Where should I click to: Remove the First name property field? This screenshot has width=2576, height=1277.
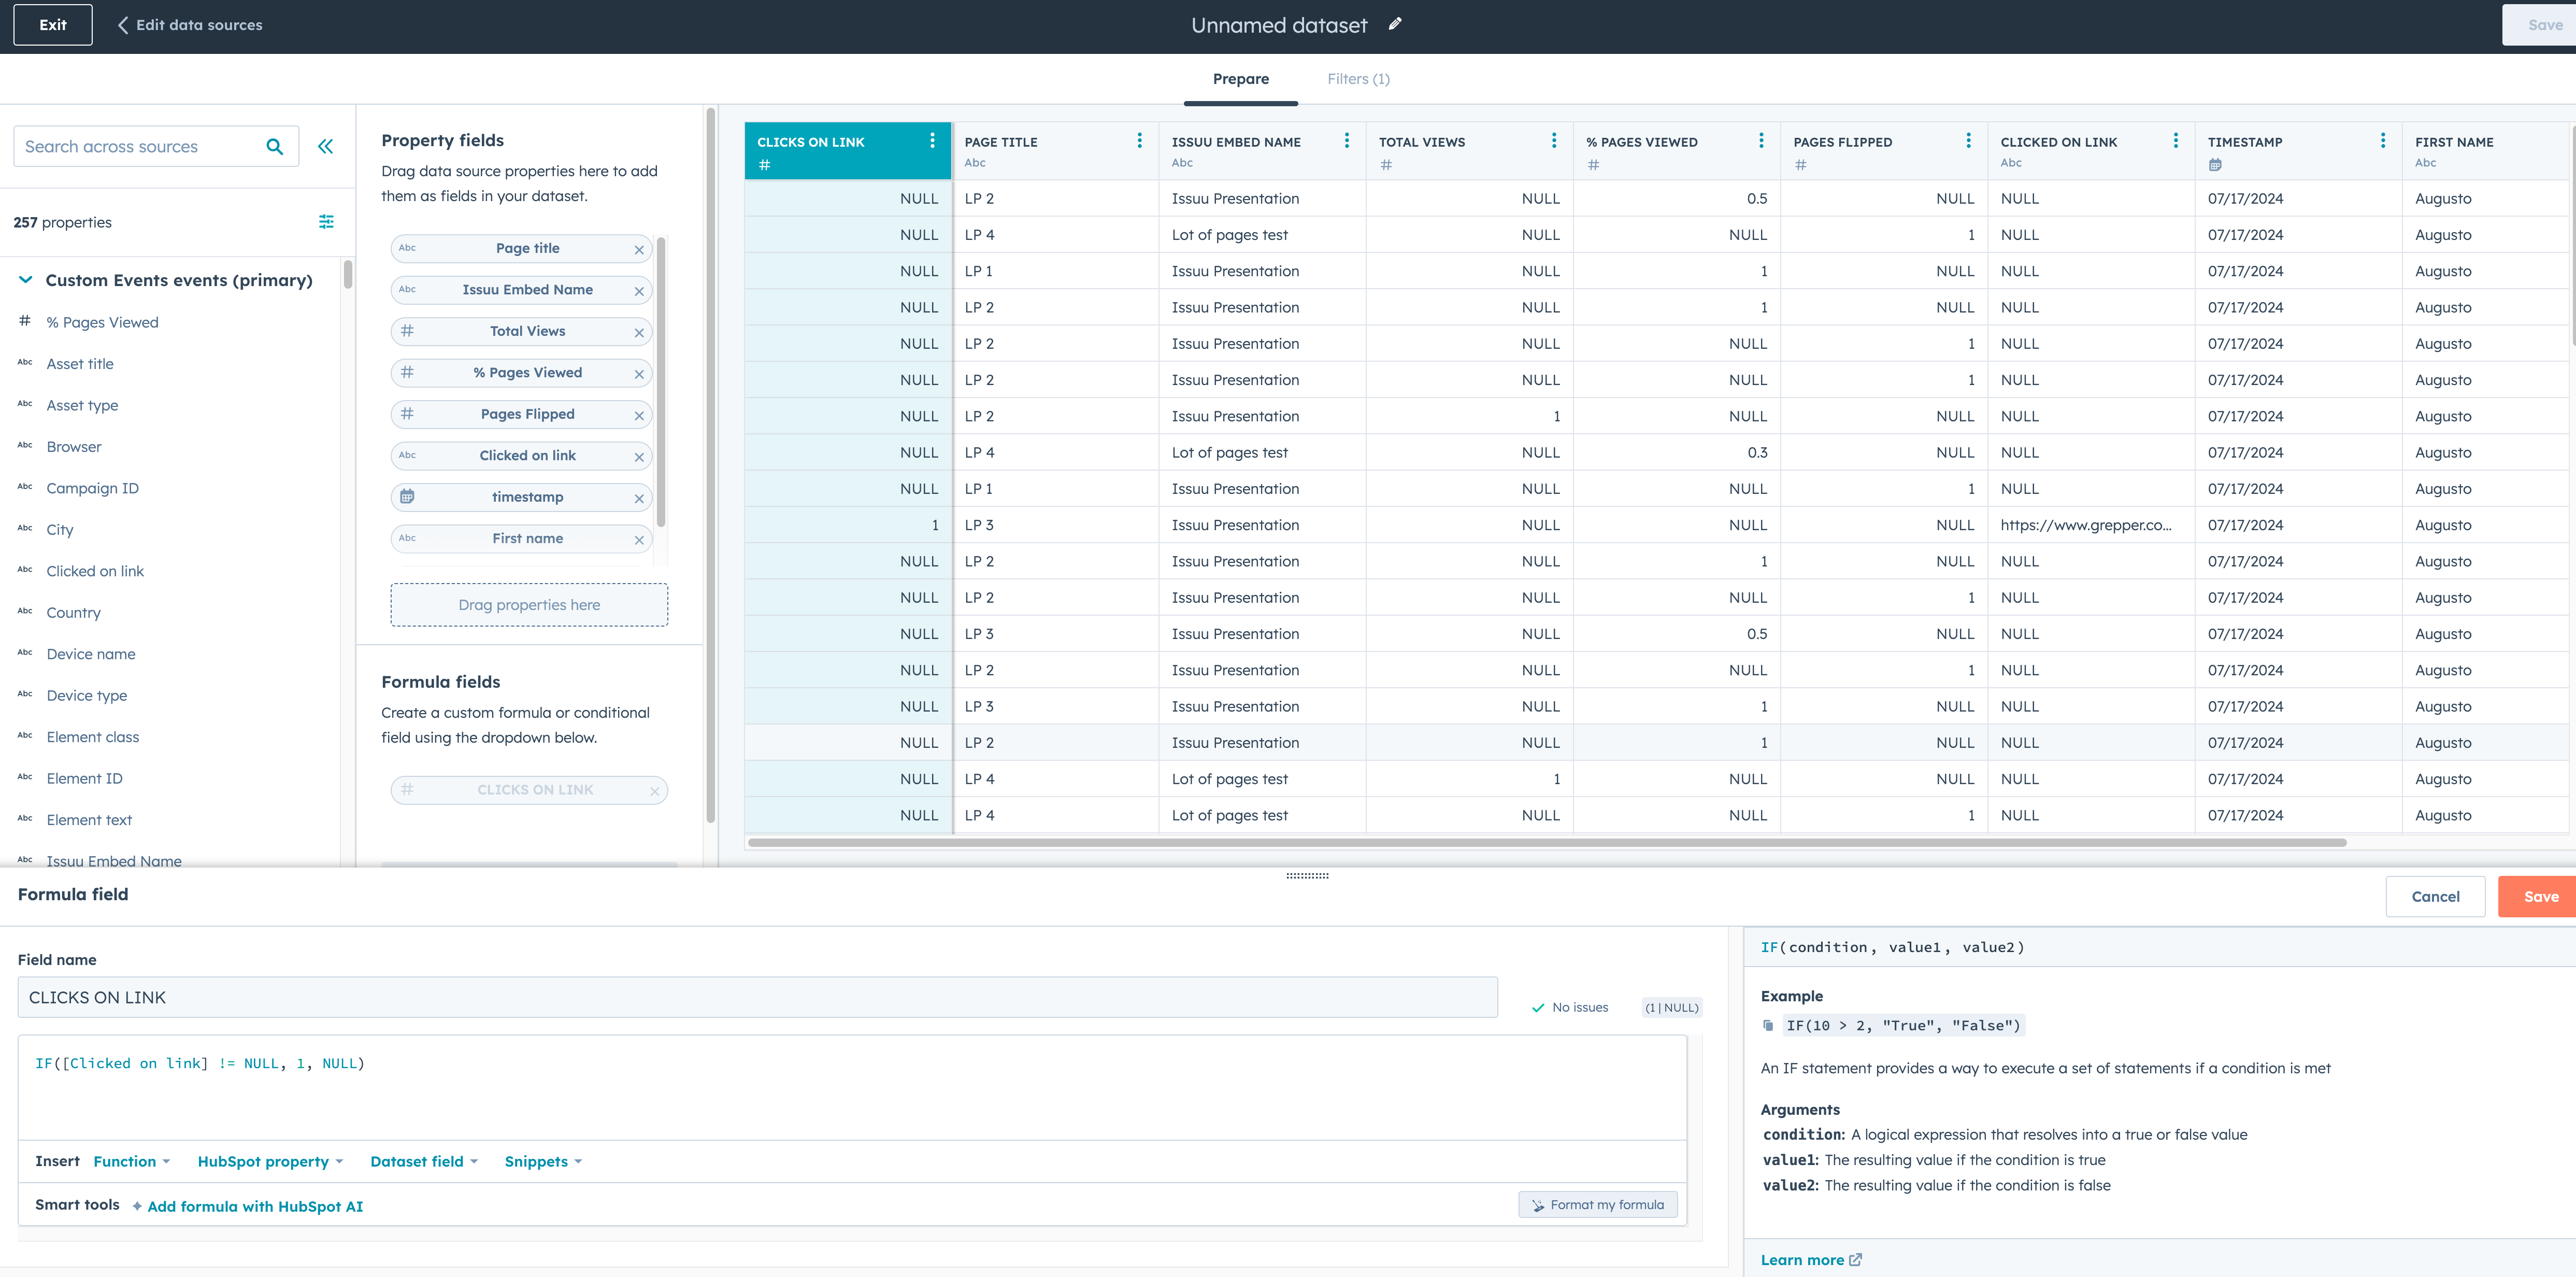pyautogui.click(x=639, y=540)
